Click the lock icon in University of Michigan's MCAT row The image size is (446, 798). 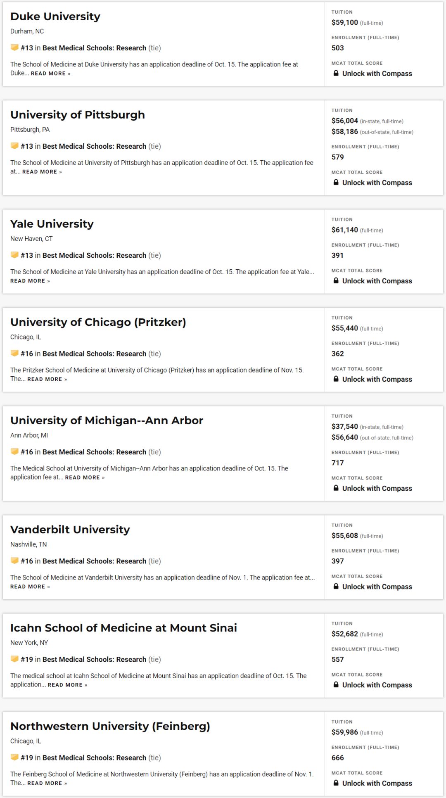coord(336,488)
